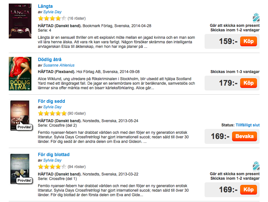268x202 pixels.
Task: Open the Provläs badge on För dig sedd
Action: [x=25, y=127]
